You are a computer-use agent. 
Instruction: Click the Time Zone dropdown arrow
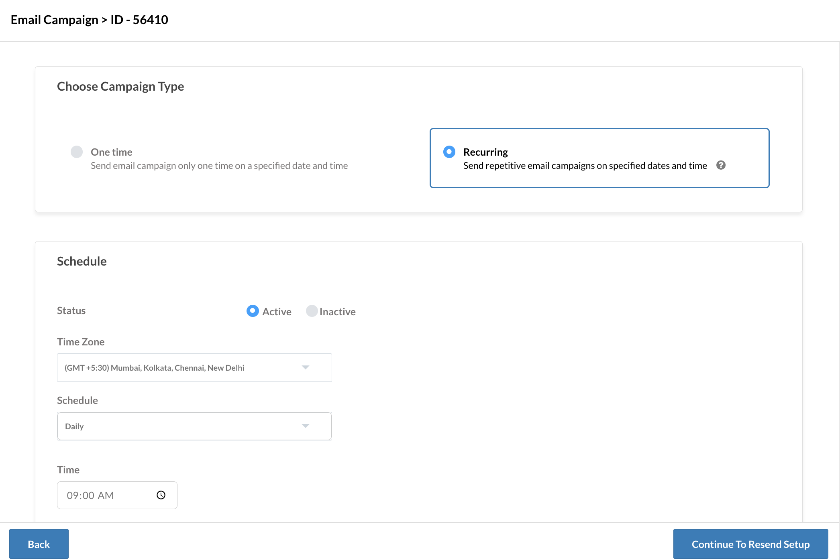coord(306,367)
